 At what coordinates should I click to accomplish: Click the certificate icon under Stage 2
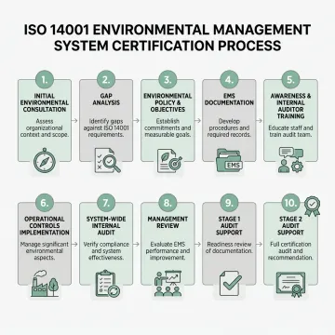291,284
